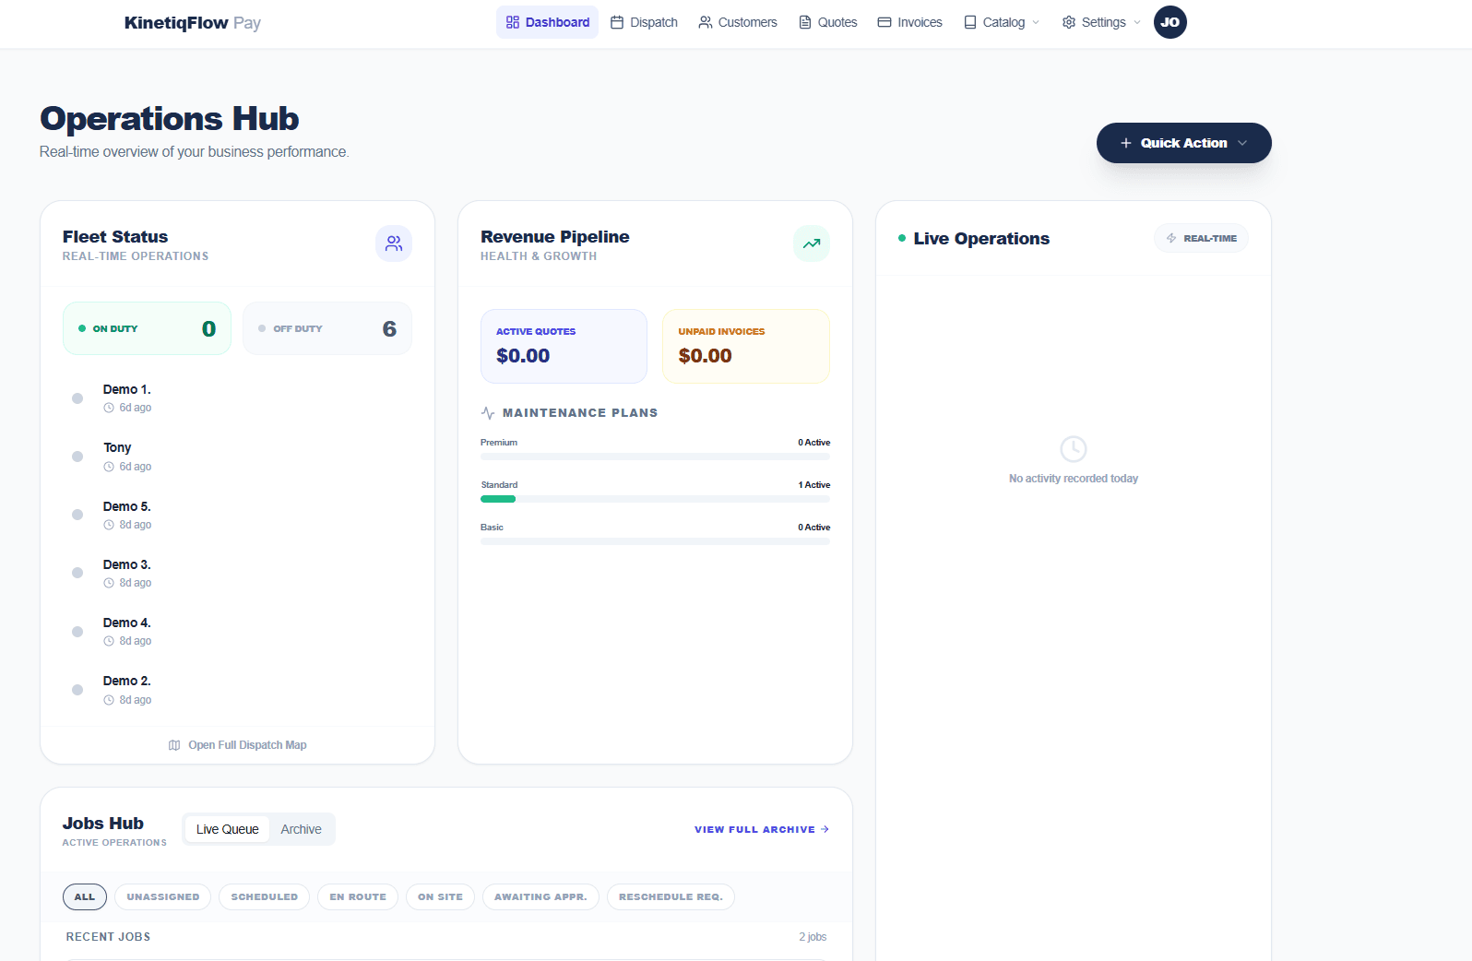Open the Customers section

[738, 22]
